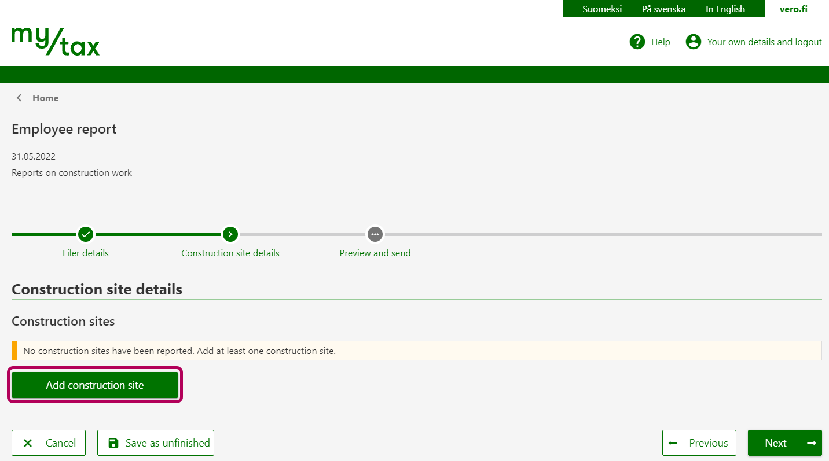Viewport: 829px width, 461px height.
Task: Switch language to Suomeksi
Action: [x=602, y=9]
